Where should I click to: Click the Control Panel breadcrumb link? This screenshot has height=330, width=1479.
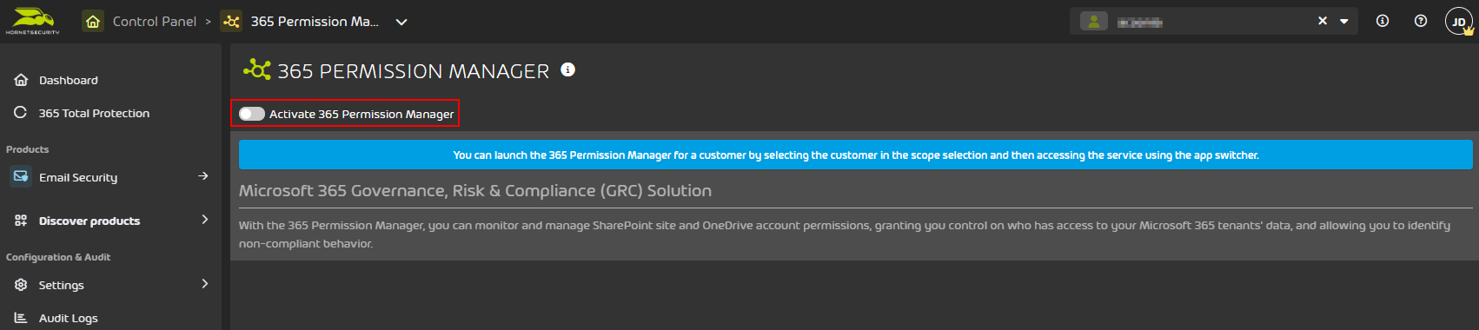click(155, 21)
